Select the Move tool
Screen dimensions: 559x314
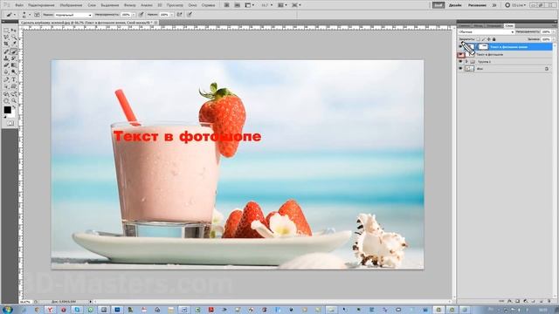[x=14, y=31]
